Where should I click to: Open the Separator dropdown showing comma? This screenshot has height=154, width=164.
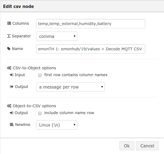point(57,36)
